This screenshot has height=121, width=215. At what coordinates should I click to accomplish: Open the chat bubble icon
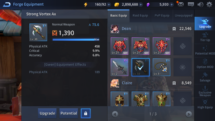(191, 4)
